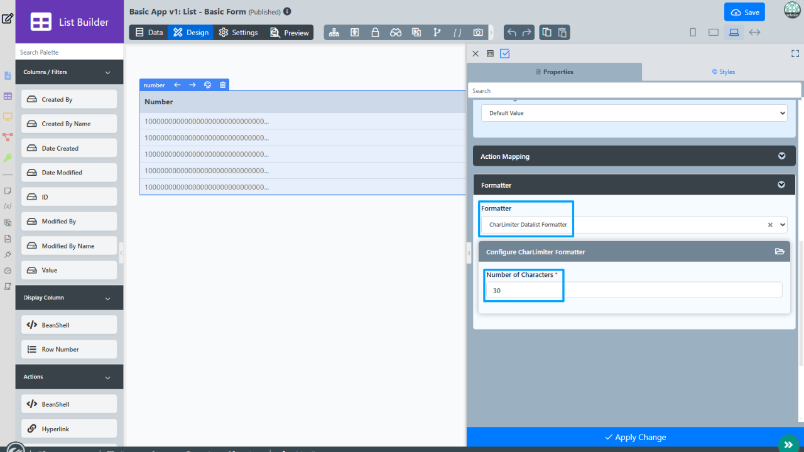Click the Save button
The image size is (804, 452).
pos(744,13)
